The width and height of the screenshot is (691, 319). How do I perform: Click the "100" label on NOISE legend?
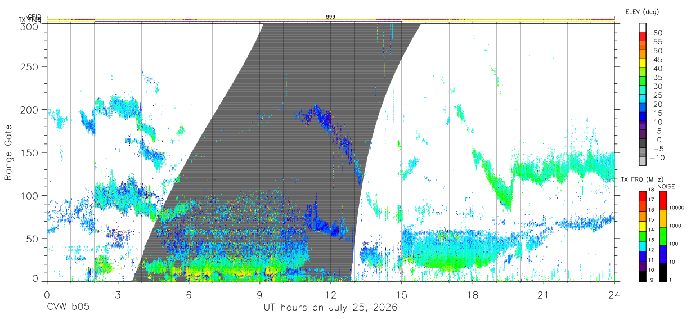674,244
